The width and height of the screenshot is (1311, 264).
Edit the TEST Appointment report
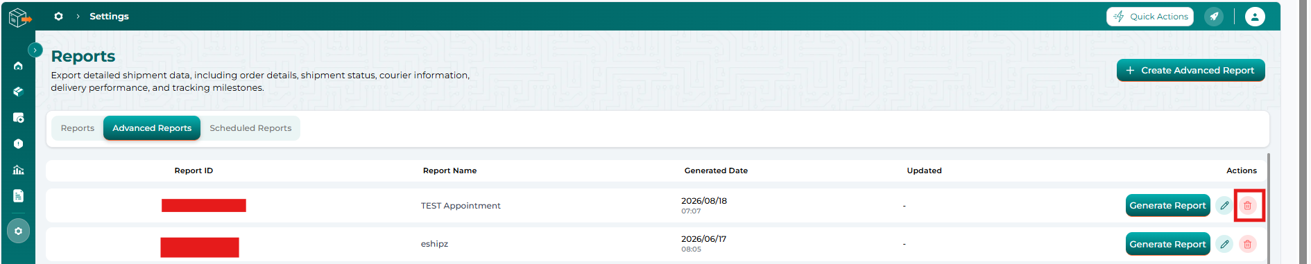click(1224, 206)
